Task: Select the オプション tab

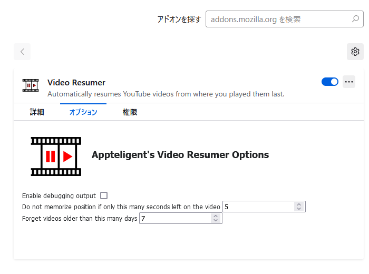Action: coord(83,112)
